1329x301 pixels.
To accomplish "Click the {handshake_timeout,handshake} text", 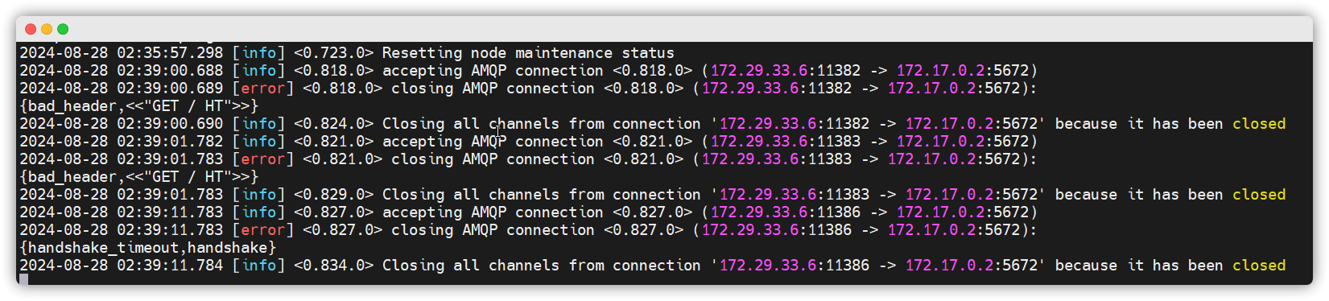I will tap(148, 248).
